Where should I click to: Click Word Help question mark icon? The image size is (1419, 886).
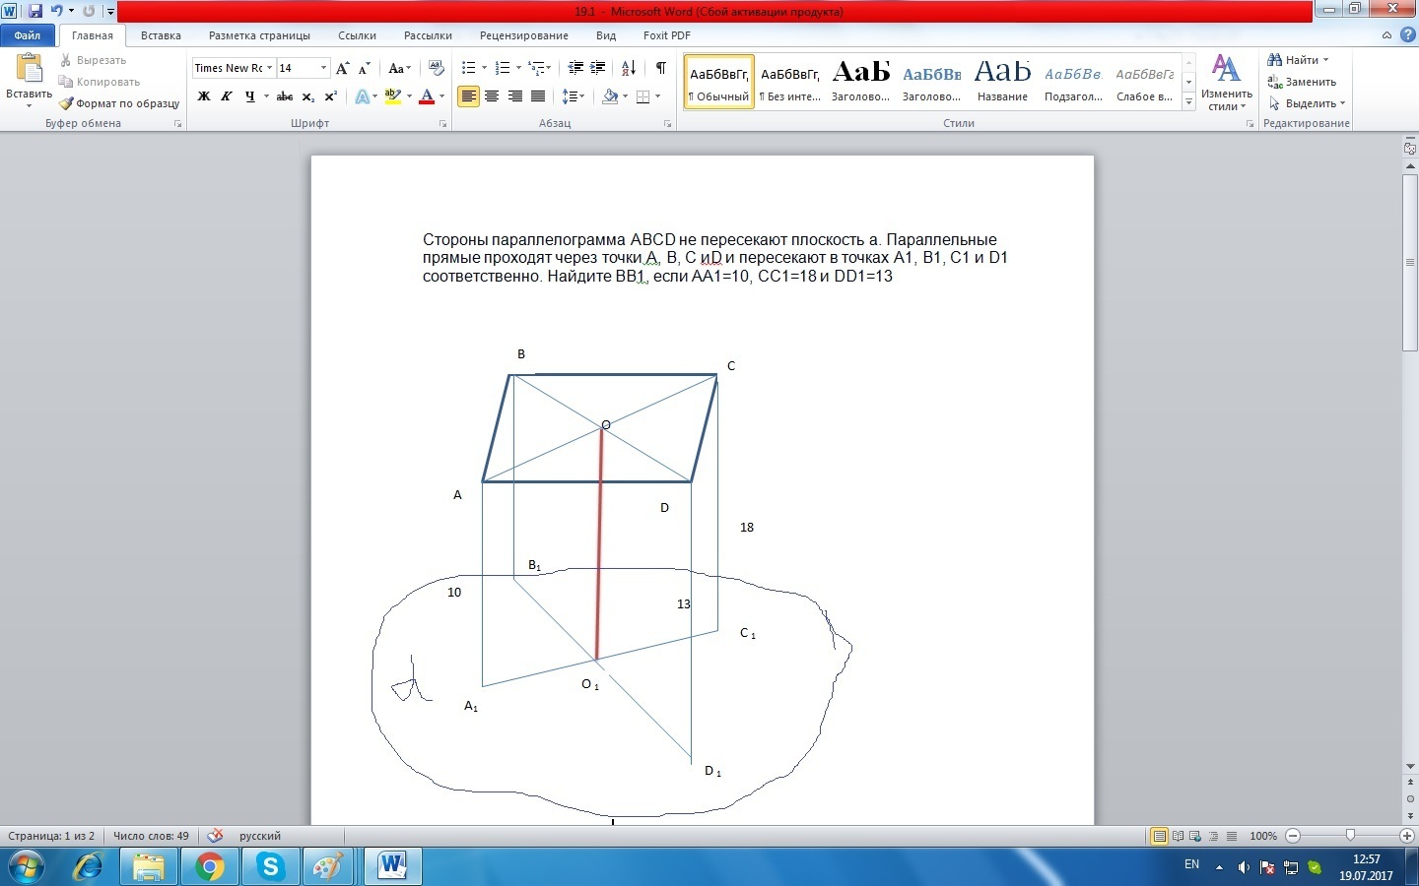(x=1407, y=34)
